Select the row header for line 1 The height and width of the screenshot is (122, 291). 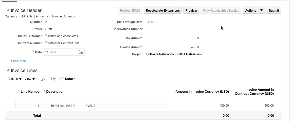10,106
